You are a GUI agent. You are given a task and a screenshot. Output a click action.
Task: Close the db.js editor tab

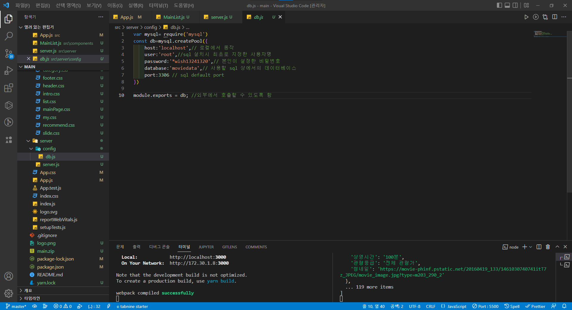280,17
